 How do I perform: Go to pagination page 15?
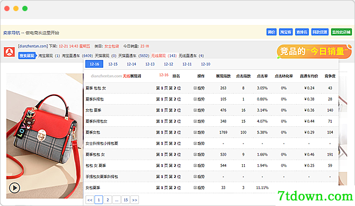126,200
